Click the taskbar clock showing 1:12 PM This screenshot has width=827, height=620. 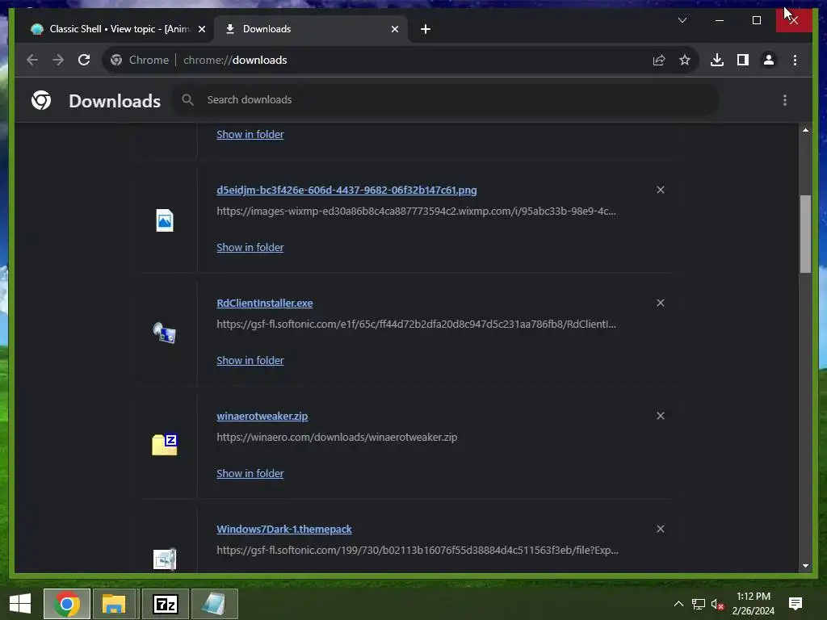[754, 604]
